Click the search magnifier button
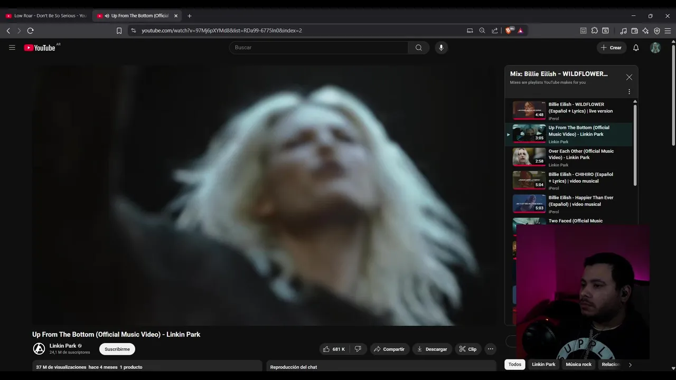676x380 pixels. (419, 47)
